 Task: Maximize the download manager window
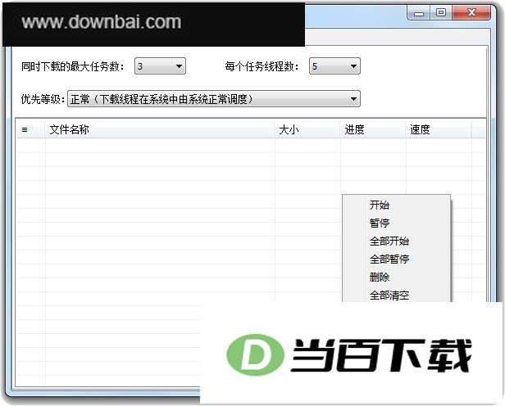[441, 13]
